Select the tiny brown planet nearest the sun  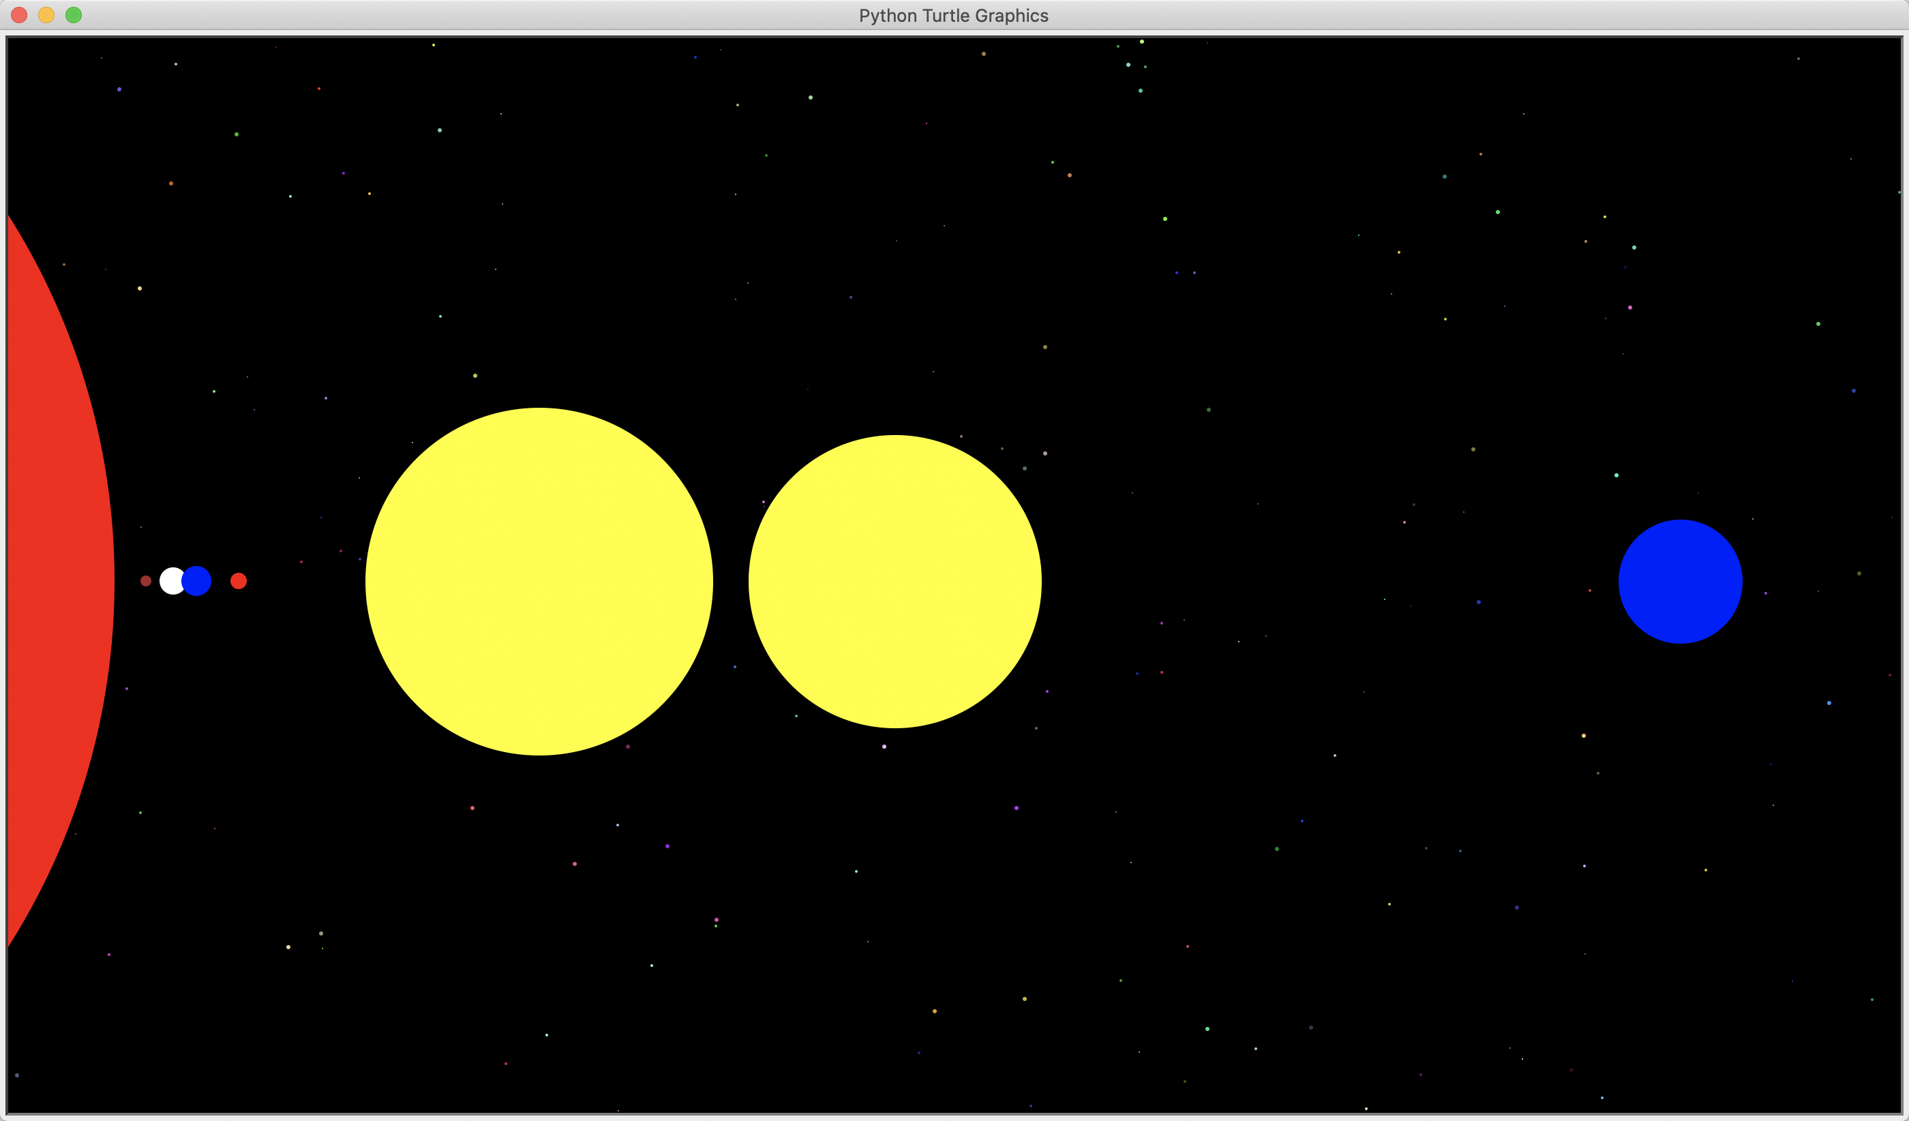click(x=146, y=581)
